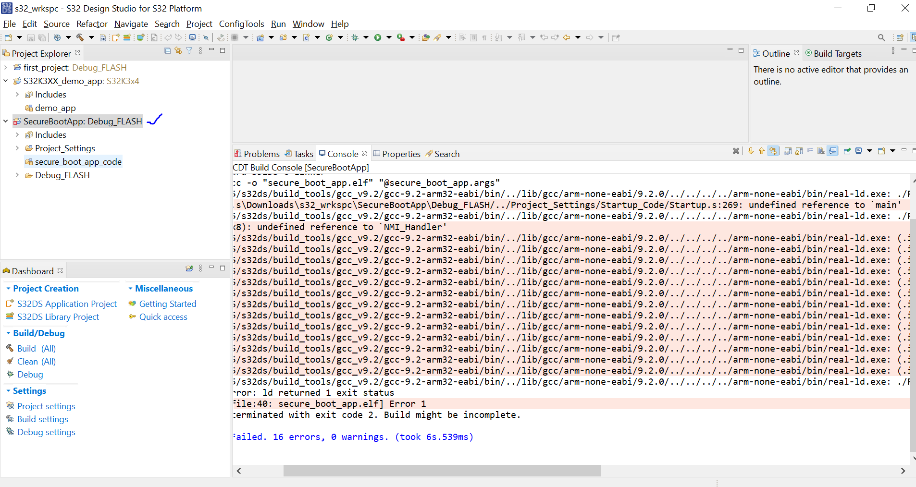Image resolution: width=916 pixels, height=487 pixels.
Task: Toggle Scroll Lock in the Console view
Action: 799,151
